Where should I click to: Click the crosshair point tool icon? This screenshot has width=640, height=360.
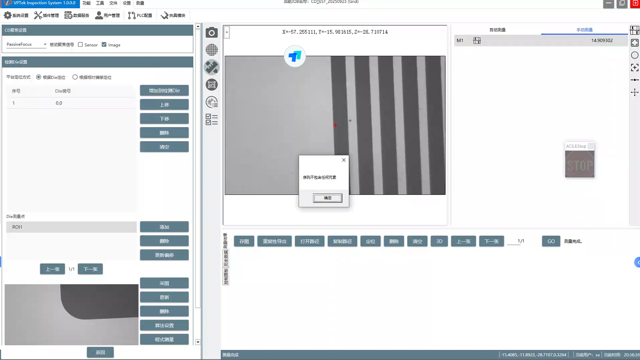click(x=634, y=92)
